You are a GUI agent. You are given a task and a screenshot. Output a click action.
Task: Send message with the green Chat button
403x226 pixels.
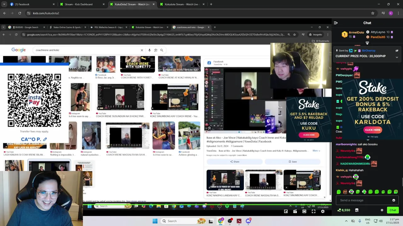[x=393, y=210]
